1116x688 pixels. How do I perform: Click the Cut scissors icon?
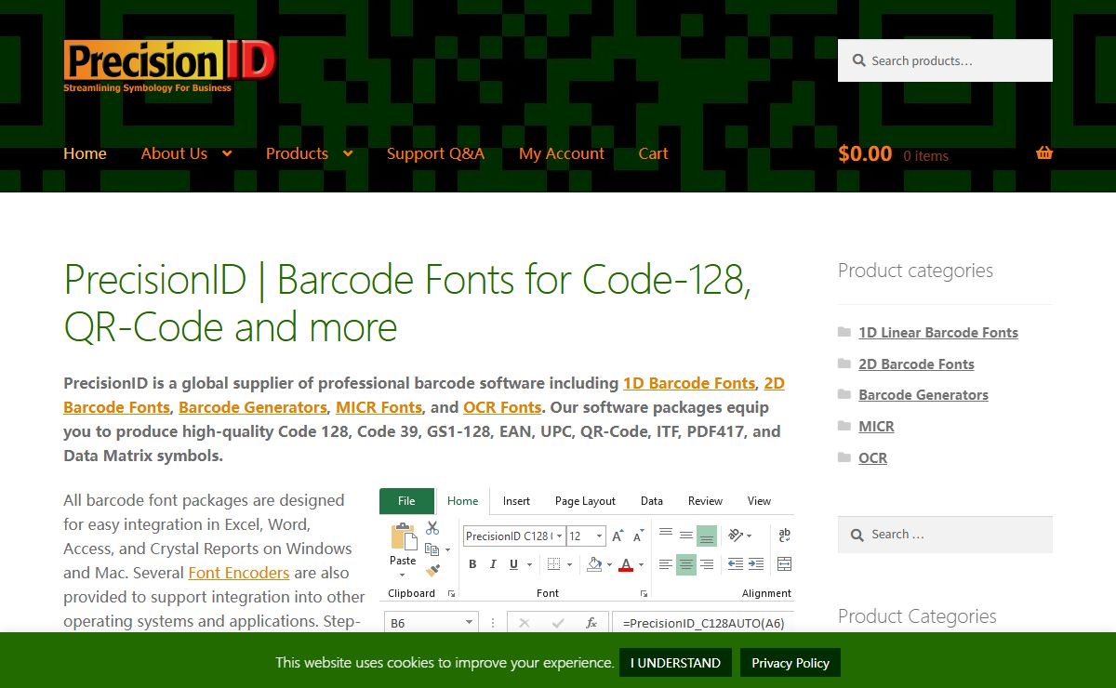(432, 528)
